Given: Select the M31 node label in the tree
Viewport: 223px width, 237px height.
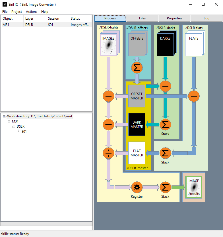Looking at the screenshot, I should 15,121.
